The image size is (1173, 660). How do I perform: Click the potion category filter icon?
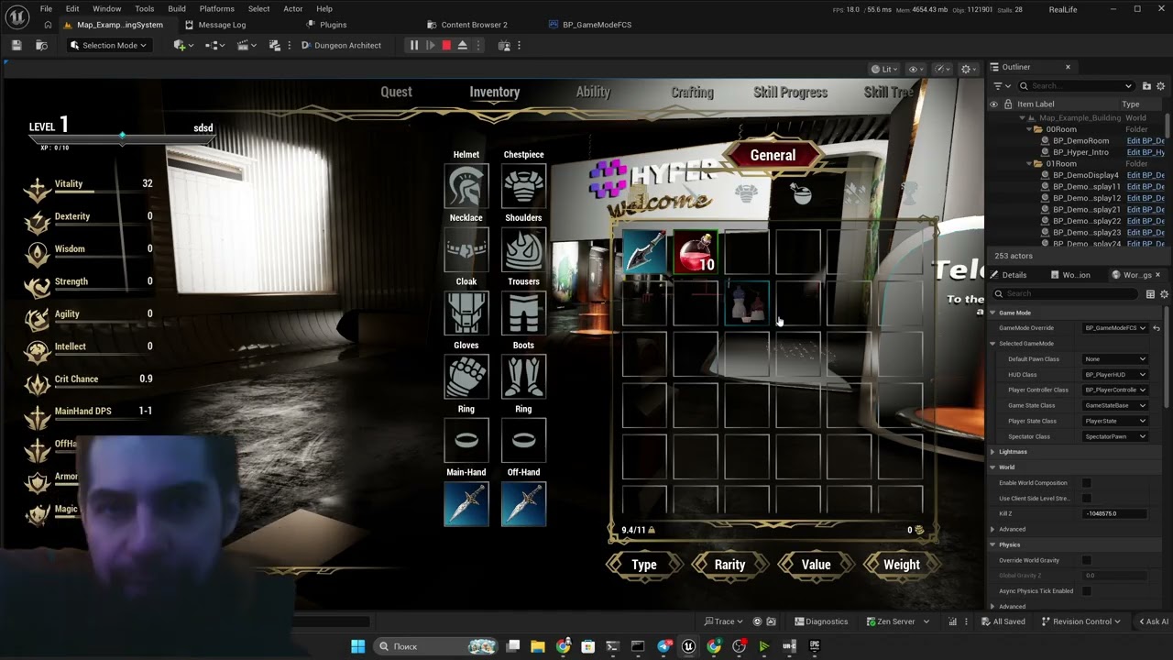coord(801,193)
